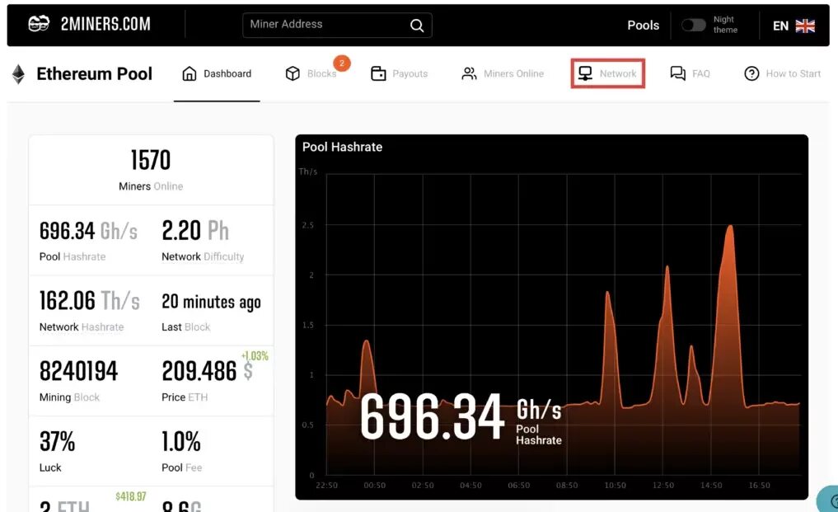
Task: Click the 2.20 Ph Network Difficulty stat
Action: 203,240
